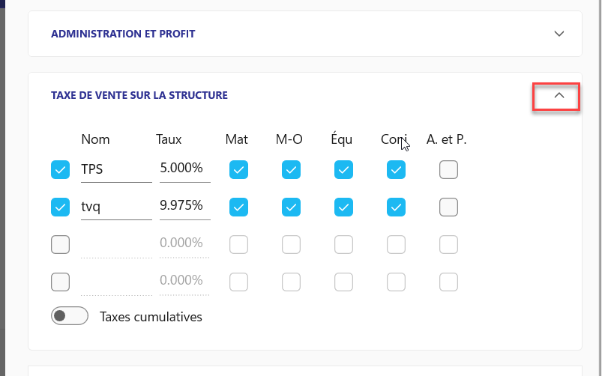Uncheck Équ checkbox for tvq row
Image resolution: width=602 pixels, height=376 pixels.
pos(343,207)
